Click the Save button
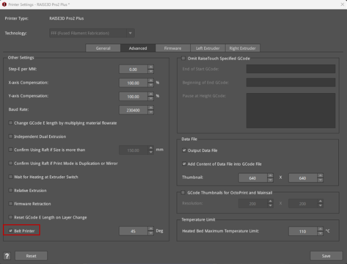This screenshot has width=347, height=264. pos(326,255)
